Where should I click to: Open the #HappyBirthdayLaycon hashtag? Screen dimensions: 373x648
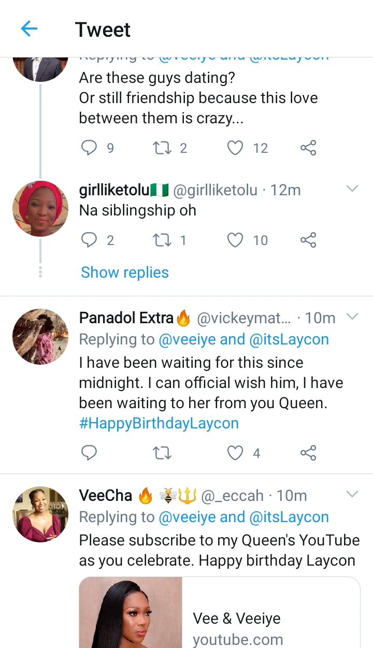[x=159, y=423]
